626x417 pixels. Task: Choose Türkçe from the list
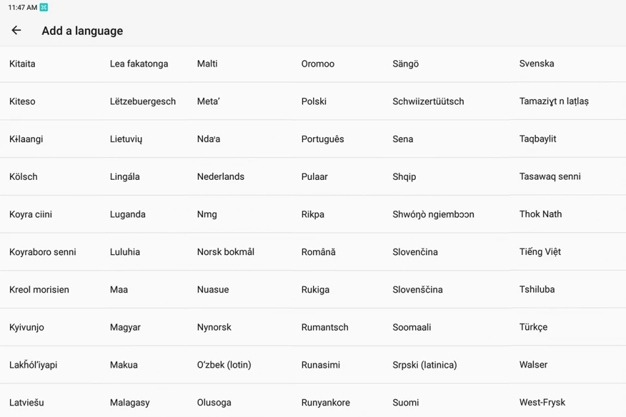[x=533, y=327]
